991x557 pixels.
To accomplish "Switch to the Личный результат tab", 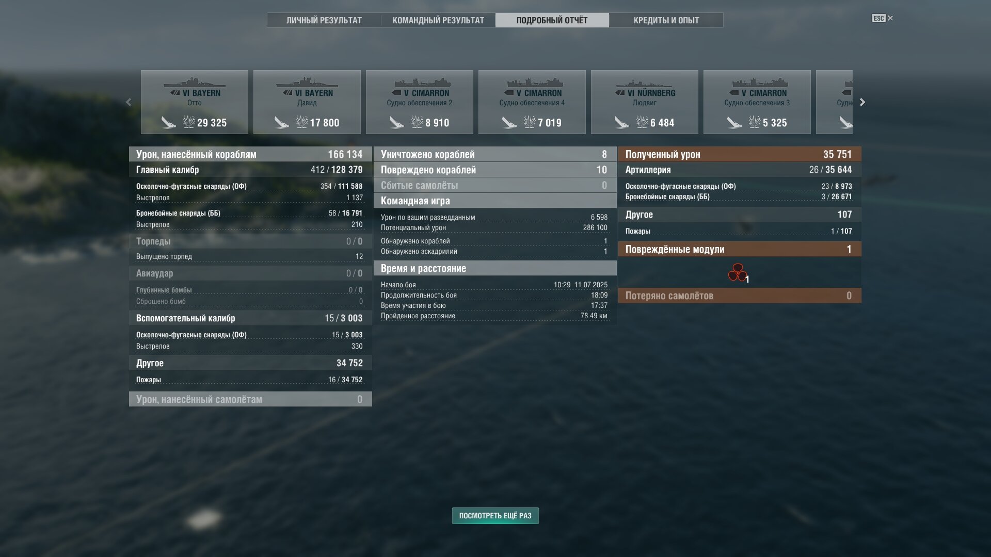I will (324, 20).
